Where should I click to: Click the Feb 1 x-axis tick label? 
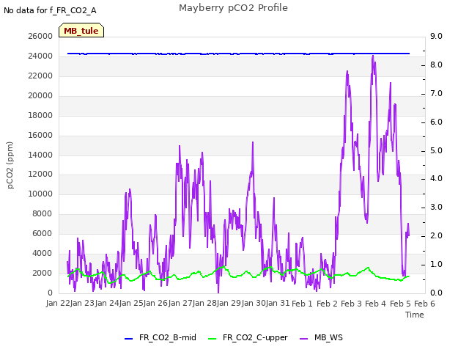pos(302,304)
